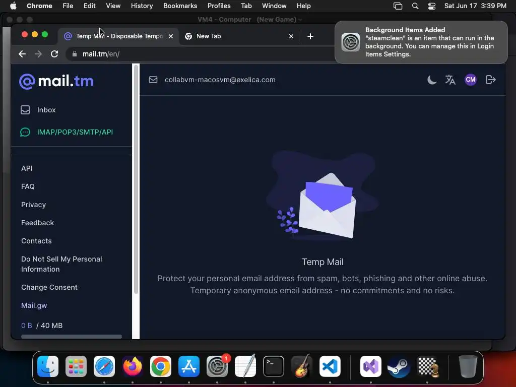Screen dimensions: 516x387
Task: Launch Terminal from the Dock
Action: click(x=274, y=366)
